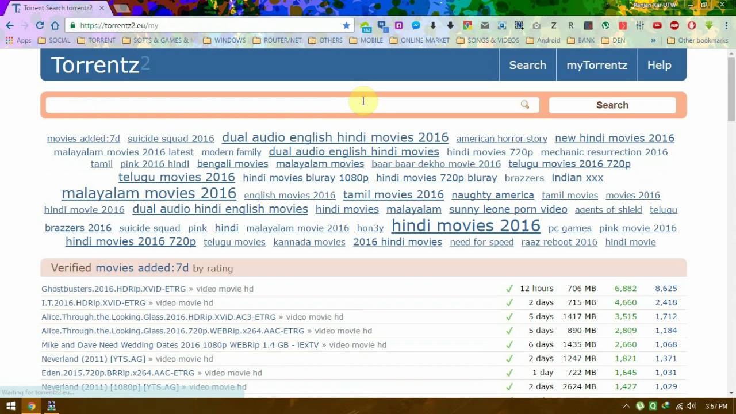Open the hindi movies 2016 tag
The width and height of the screenshot is (736, 414).
click(x=466, y=225)
